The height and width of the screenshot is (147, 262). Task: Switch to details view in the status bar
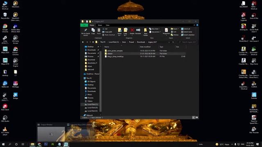pos(194,118)
